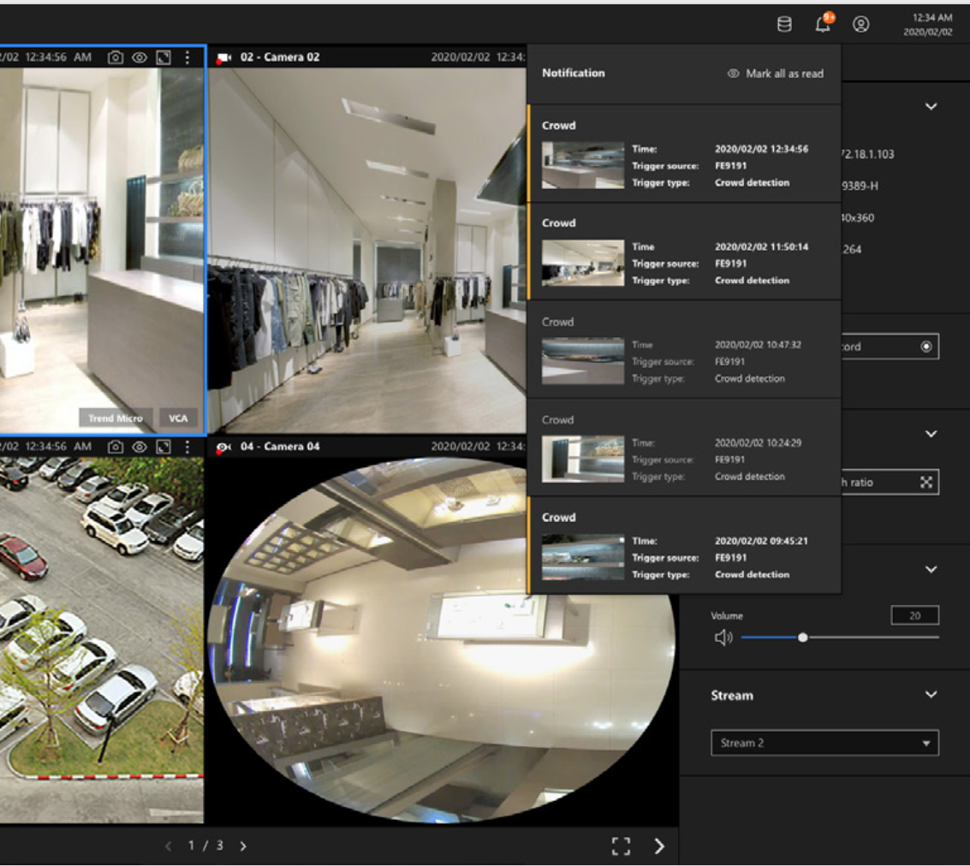Enter fullscreen using bottom bar icon
Image resolution: width=970 pixels, height=866 pixels.
coord(621,846)
